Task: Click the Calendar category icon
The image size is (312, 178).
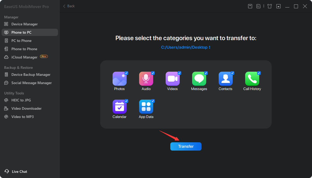Action: (120, 107)
